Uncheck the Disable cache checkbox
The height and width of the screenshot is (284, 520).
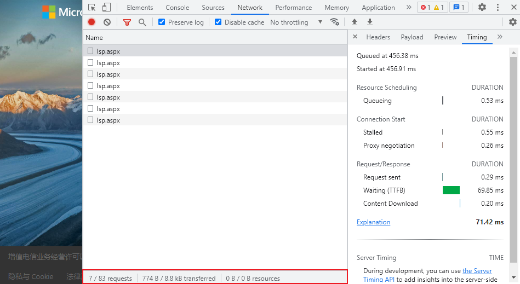218,22
